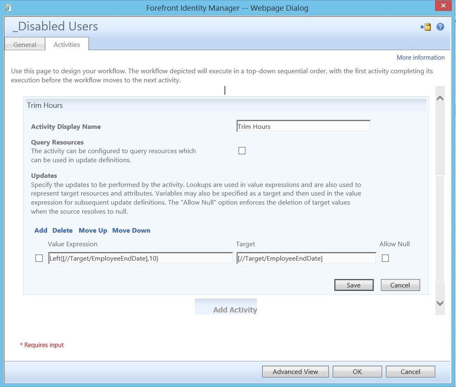Edit the Value Expression input field
Image resolution: width=456 pixels, height=387 pixels.
141,258
